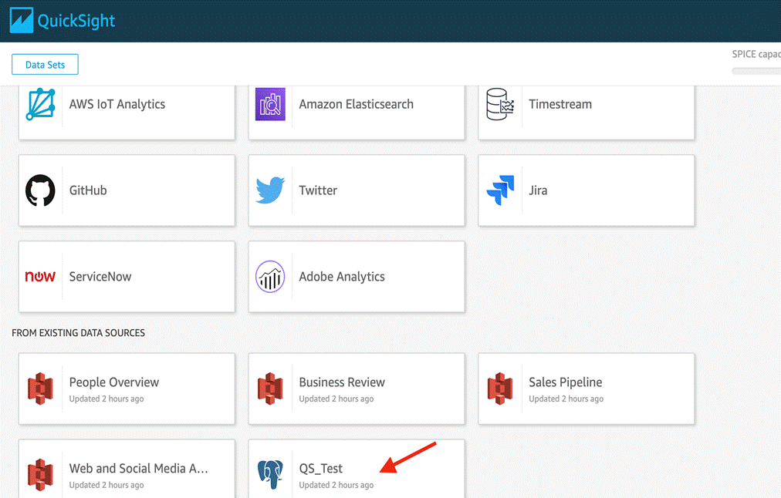Screen dimensions: 781x498
Task: Click the Sales Pipeline S3 icon
Action: coord(500,389)
